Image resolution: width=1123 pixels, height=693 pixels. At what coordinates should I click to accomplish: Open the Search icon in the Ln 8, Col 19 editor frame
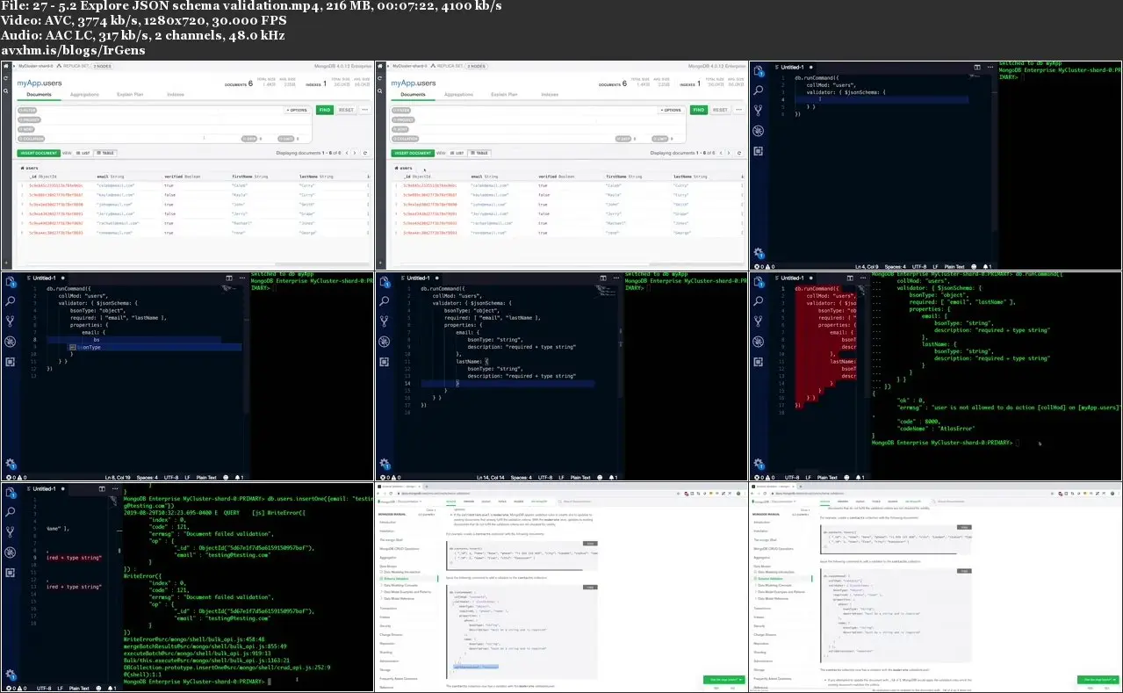point(11,300)
